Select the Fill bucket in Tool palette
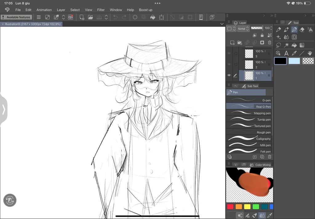This screenshot has height=219, width=315. 294,45
